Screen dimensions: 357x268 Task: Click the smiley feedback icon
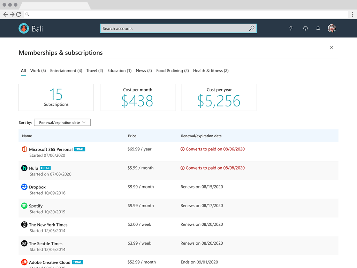pos(305,29)
